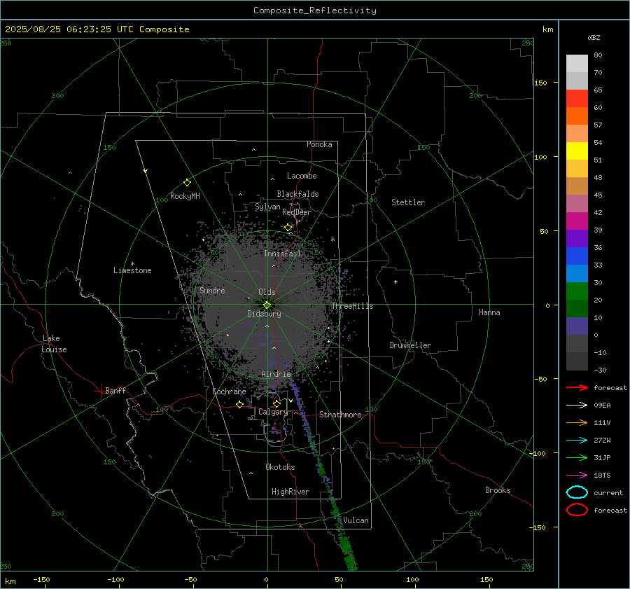Click the yellow diamond marker at Red Deer
Viewport: 630px width, 589px height.
pos(288,228)
